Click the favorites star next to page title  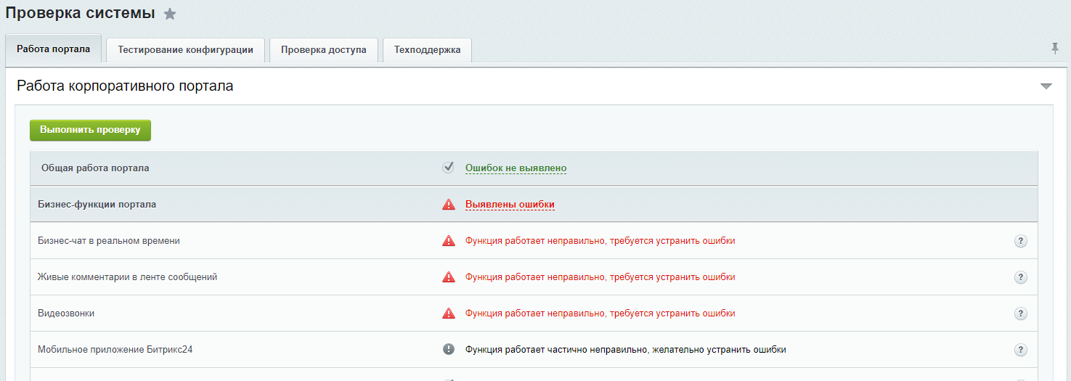170,14
